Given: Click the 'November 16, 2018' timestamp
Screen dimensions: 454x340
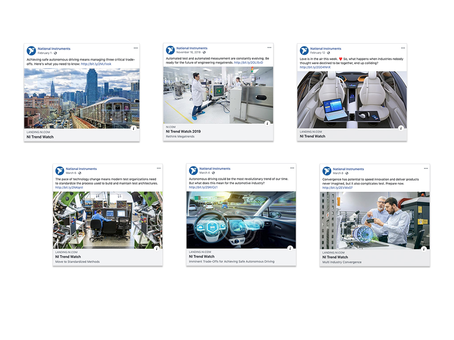Looking at the screenshot, I should pyautogui.click(x=188, y=52).
